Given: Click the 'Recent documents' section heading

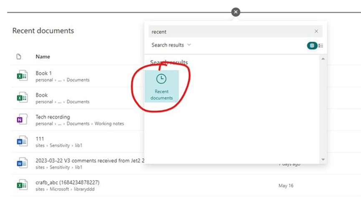Looking at the screenshot, I should coord(43,30).
